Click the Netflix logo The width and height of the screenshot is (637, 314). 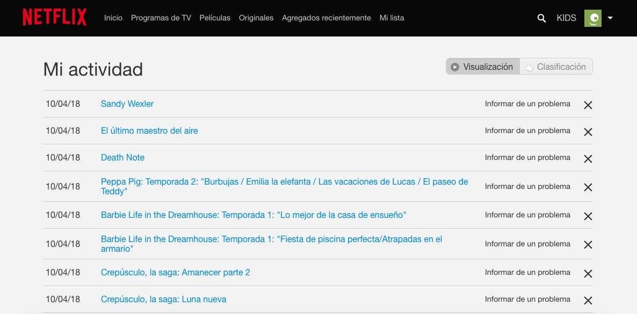[x=54, y=18]
